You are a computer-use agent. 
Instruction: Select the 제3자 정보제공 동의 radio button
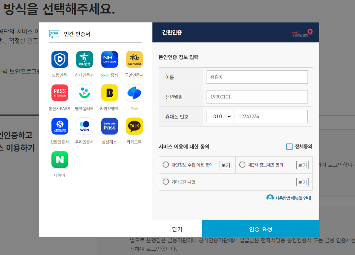tap(242, 165)
